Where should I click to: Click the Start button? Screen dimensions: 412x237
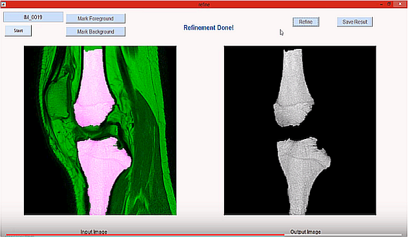(x=18, y=31)
